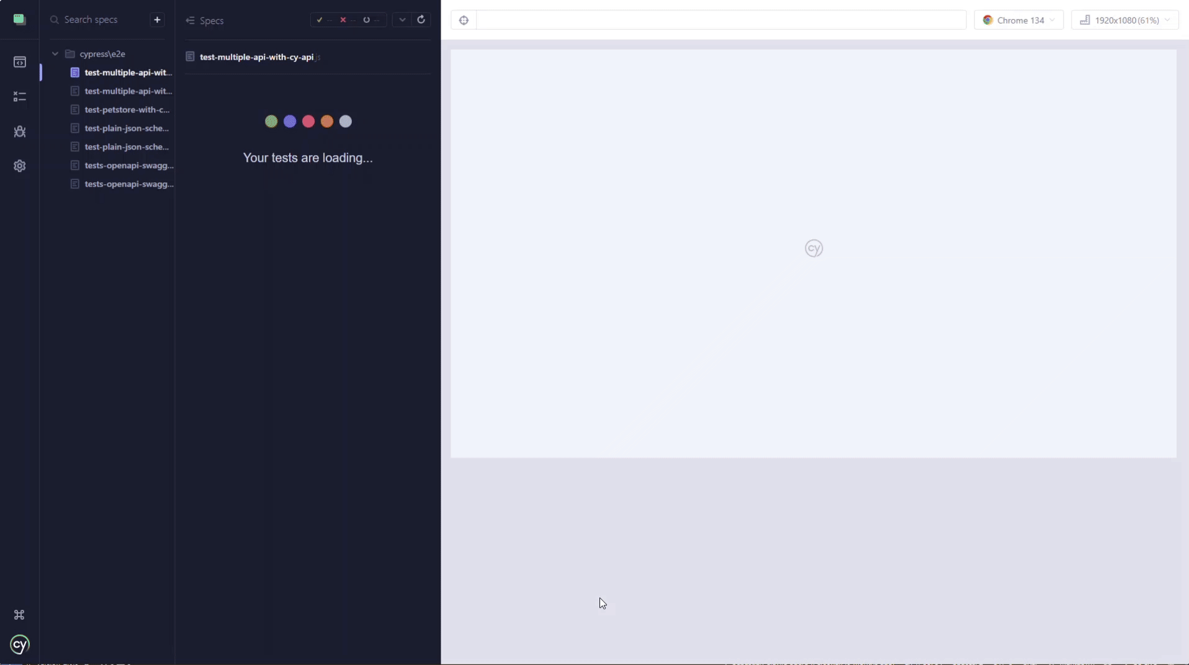The height and width of the screenshot is (665, 1189).
Task: Open the Settings gear in the sidebar
Action: point(19,166)
